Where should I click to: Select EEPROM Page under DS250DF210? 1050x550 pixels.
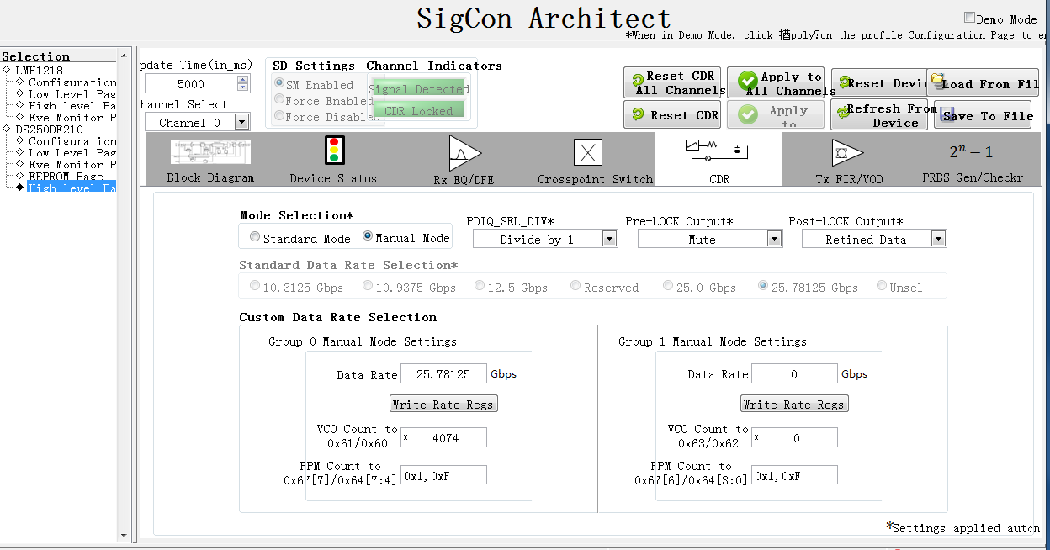click(66, 177)
